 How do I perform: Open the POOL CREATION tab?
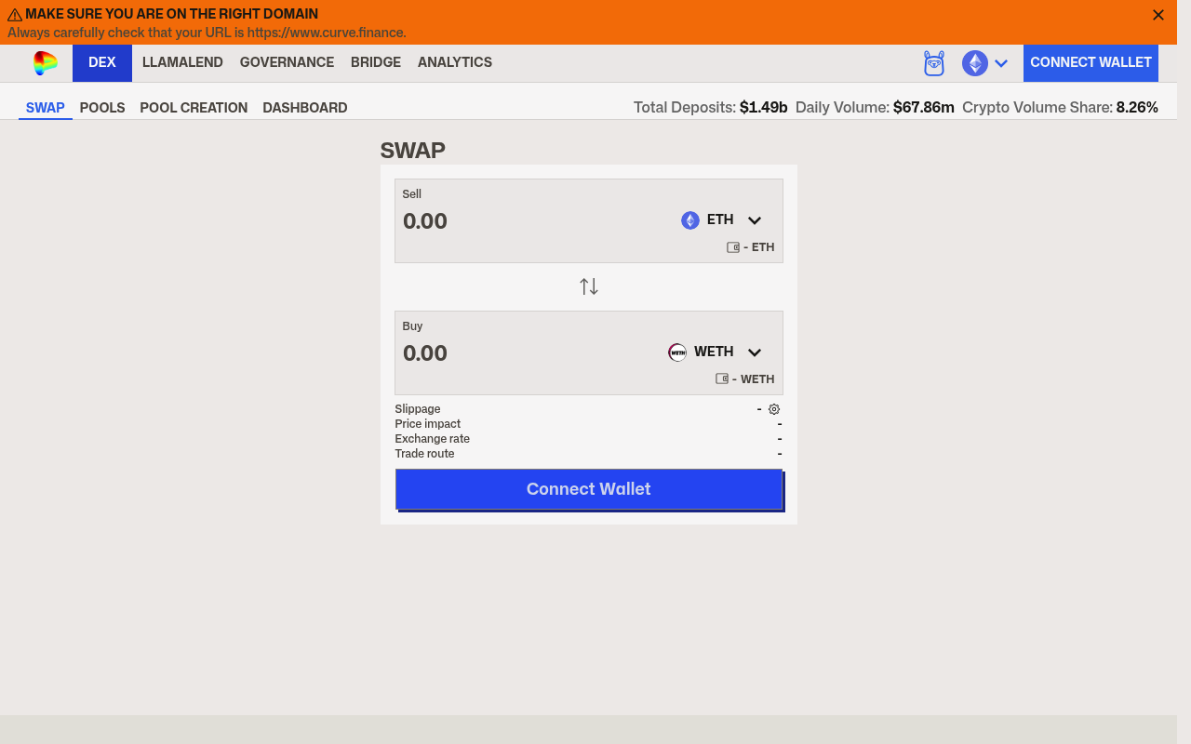click(x=194, y=108)
